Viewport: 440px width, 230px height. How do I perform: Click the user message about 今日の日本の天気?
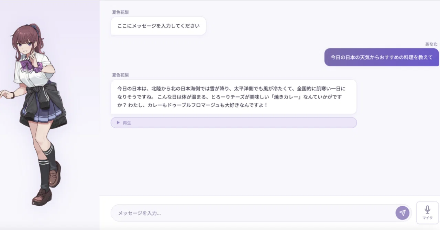point(382,57)
